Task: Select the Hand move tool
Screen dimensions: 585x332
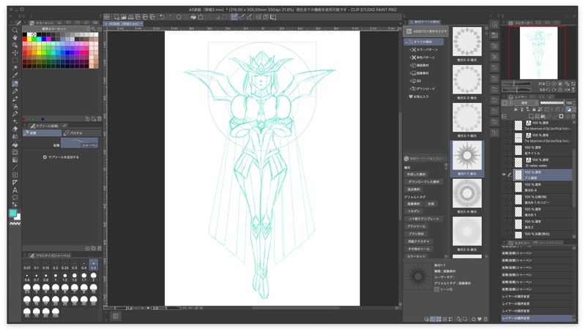Action: (15, 37)
